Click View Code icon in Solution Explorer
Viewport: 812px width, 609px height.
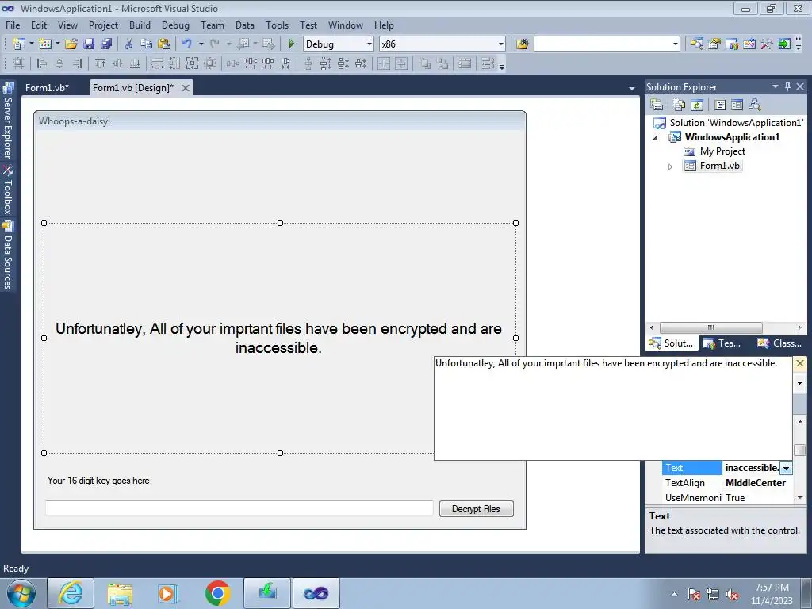pos(720,105)
